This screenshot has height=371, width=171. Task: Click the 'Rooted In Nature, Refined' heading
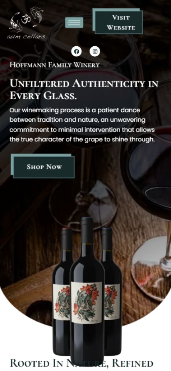coord(82,363)
